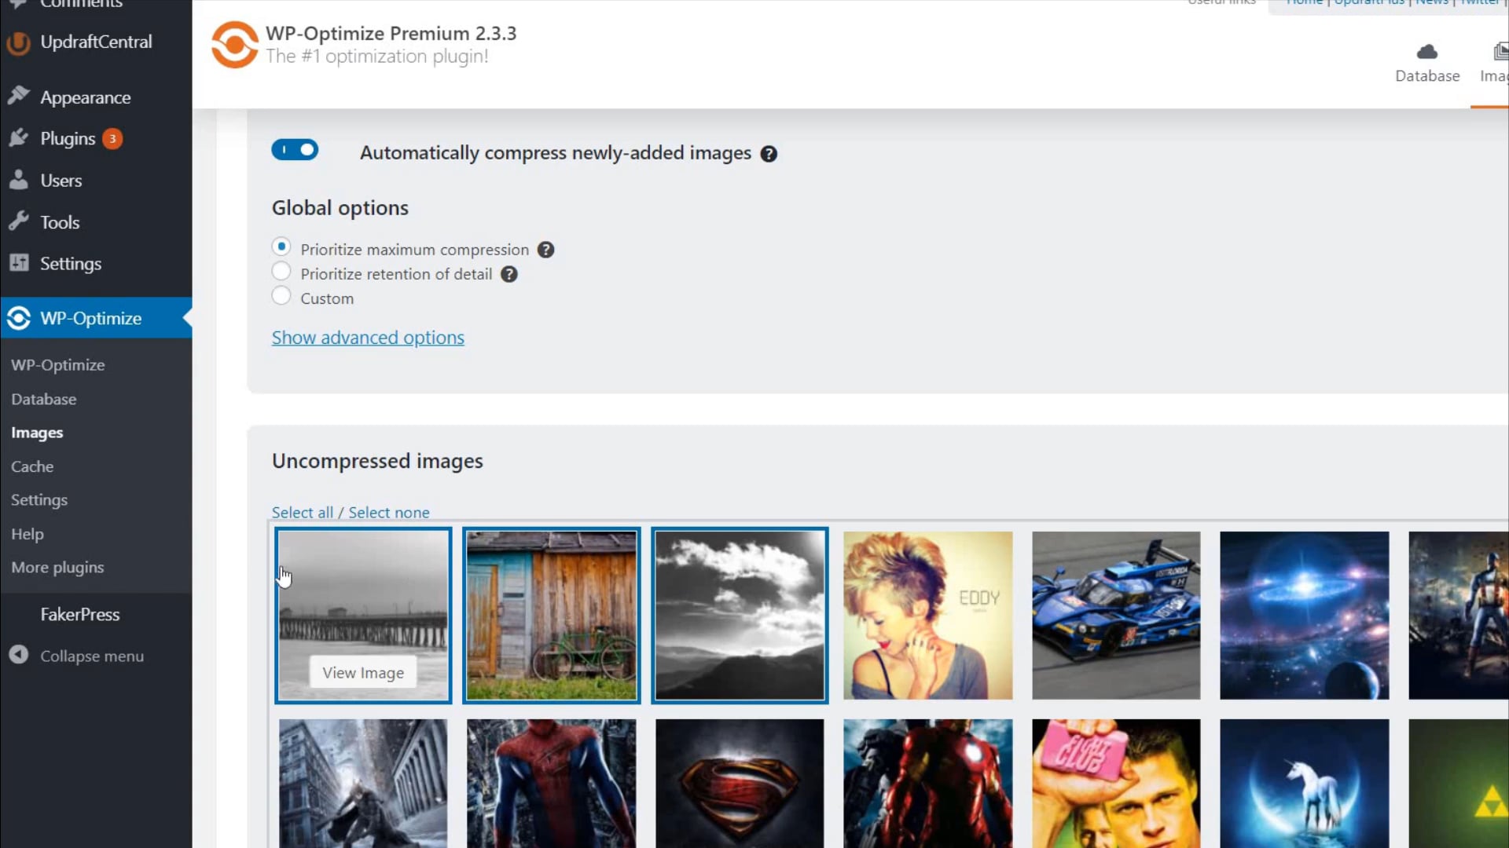View Plugins with update badge
Screen dimensions: 1509x848
pos(66,139)
